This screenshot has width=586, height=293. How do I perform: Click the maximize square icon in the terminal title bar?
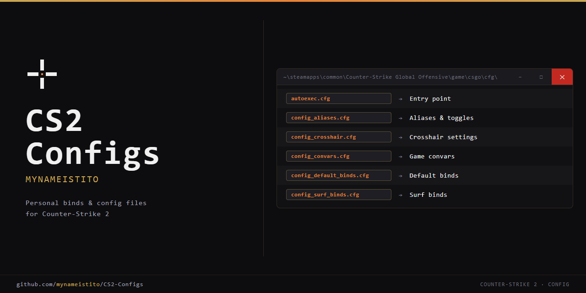pyautogui.click(x=541, y=77)
